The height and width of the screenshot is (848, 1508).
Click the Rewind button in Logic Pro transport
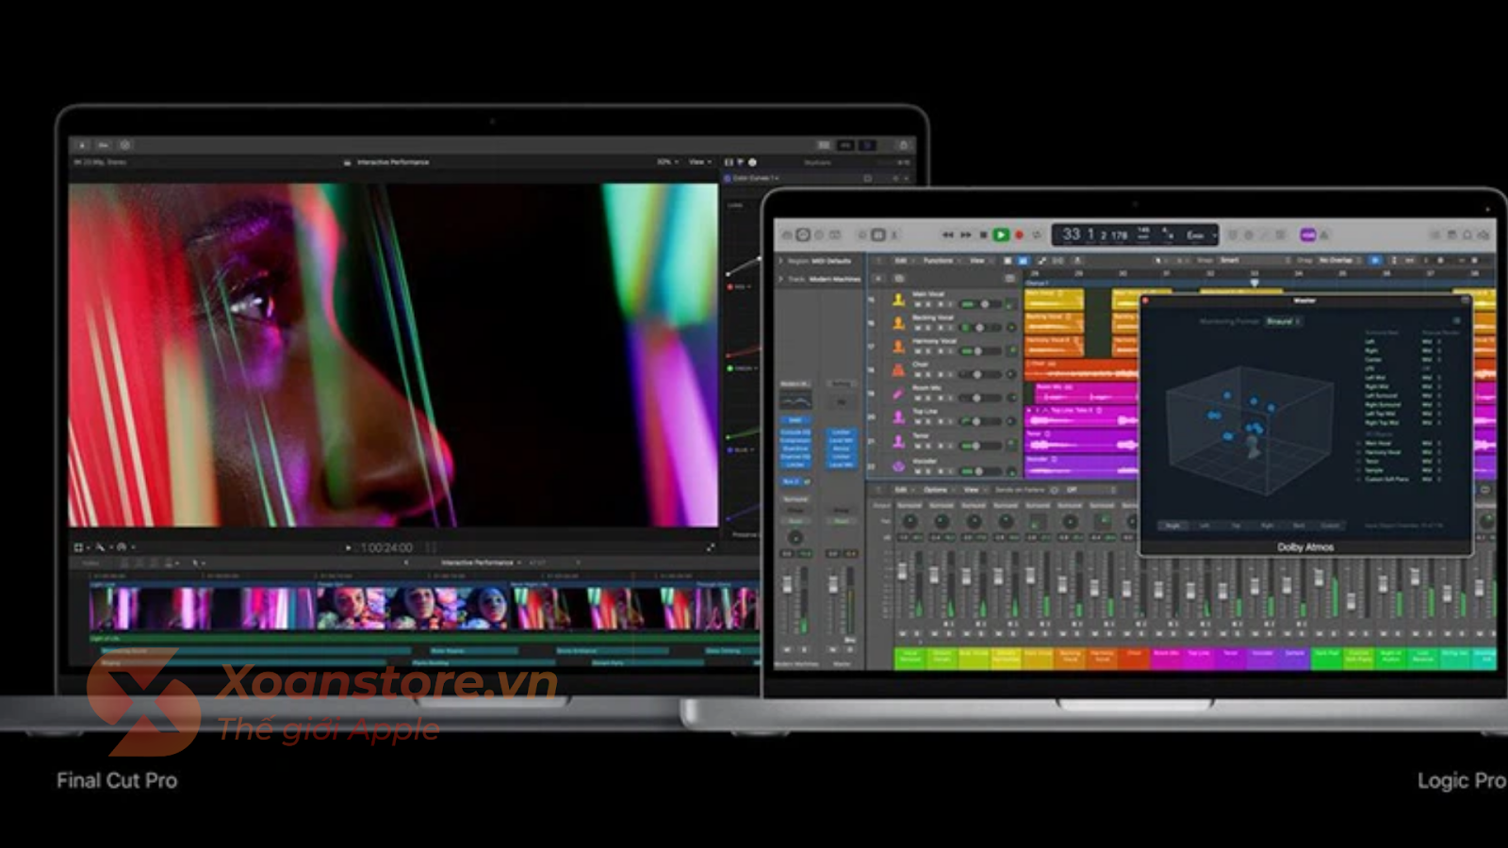[948, 235]
